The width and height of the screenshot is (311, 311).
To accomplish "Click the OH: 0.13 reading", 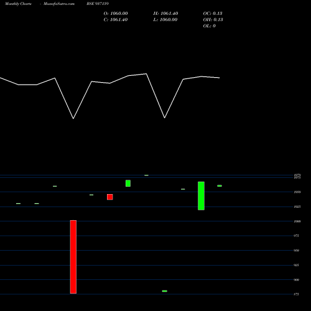I will [x=213, y=20].
